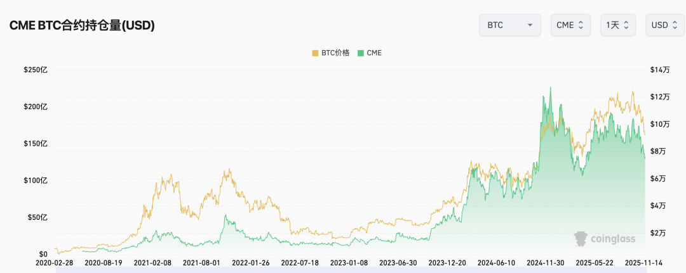
Task: Click the light blue range bar below chart
Action: [x=349, y=270]
